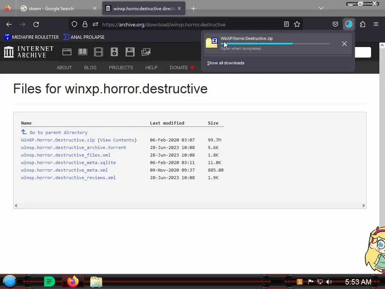385x289 pixels.
Task: Open the Firefox hamburger menu
Action: click(x=376, y=24)
